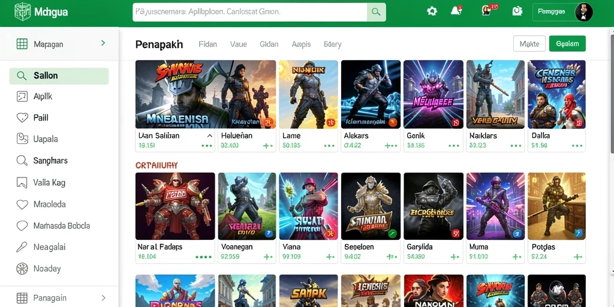Click the Panagain grid icon
Viewport: 614px width, 307px height.
(22, 298)
